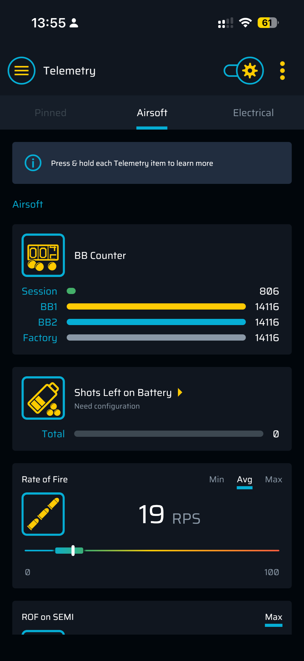This screenshot has width=304, height=661.
Task: Select Max for ROF on SEMI
Action: 274,617
